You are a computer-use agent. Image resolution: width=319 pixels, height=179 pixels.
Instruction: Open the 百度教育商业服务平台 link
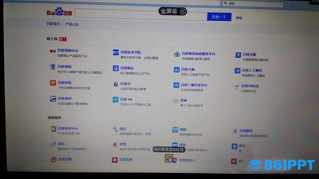[199, 54]
